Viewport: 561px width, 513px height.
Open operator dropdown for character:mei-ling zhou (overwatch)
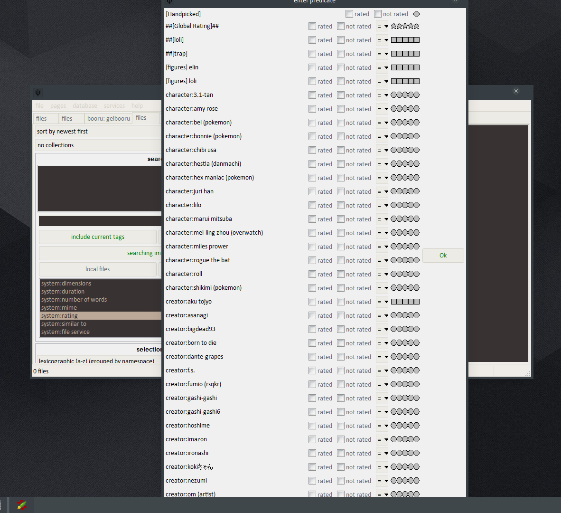coord(383,233)
